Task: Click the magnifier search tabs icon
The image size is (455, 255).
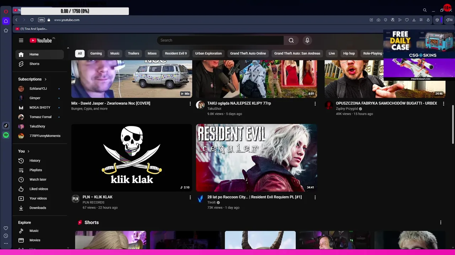Action: coord(424,10)
